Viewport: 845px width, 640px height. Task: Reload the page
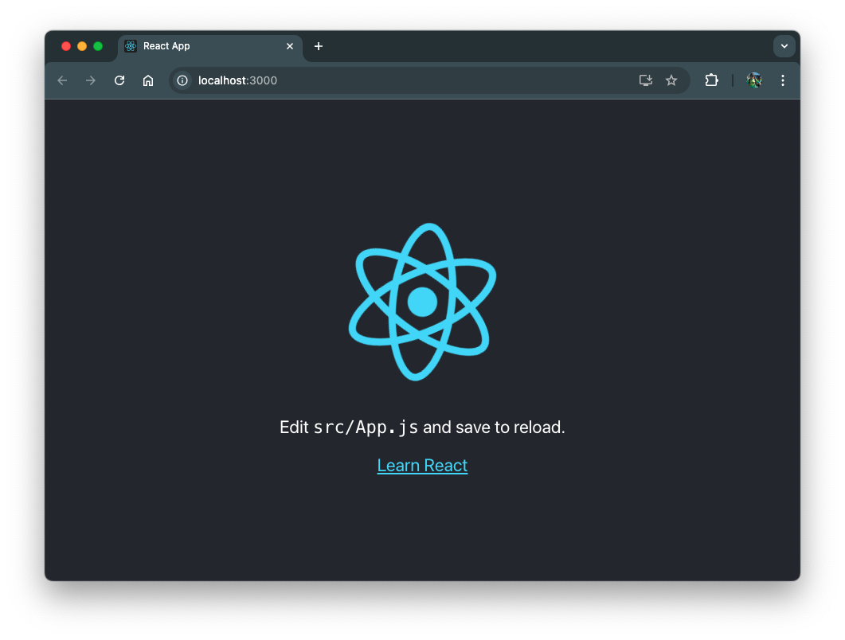[x=119, y=80]
